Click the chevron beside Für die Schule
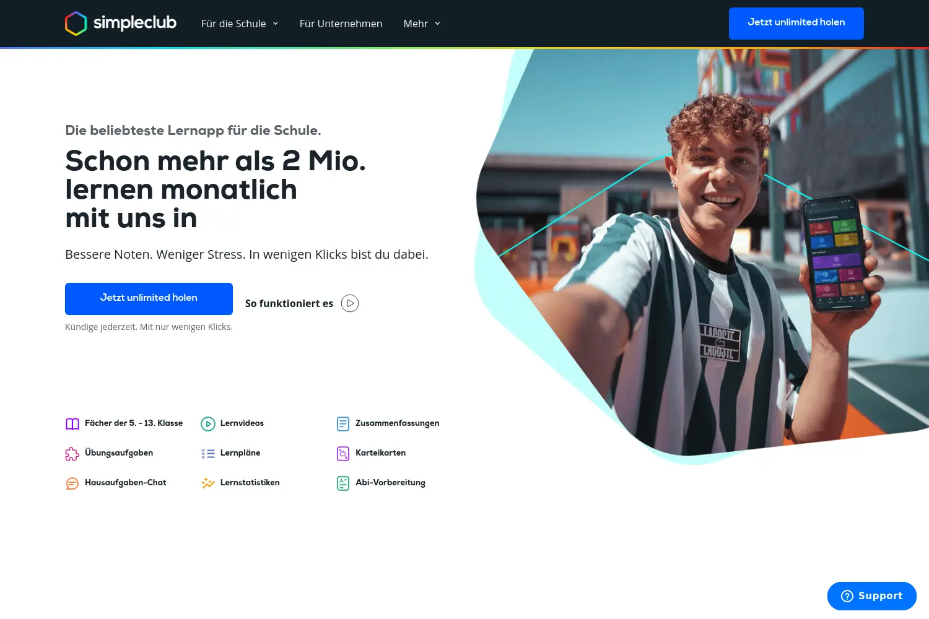 (276, 24)
